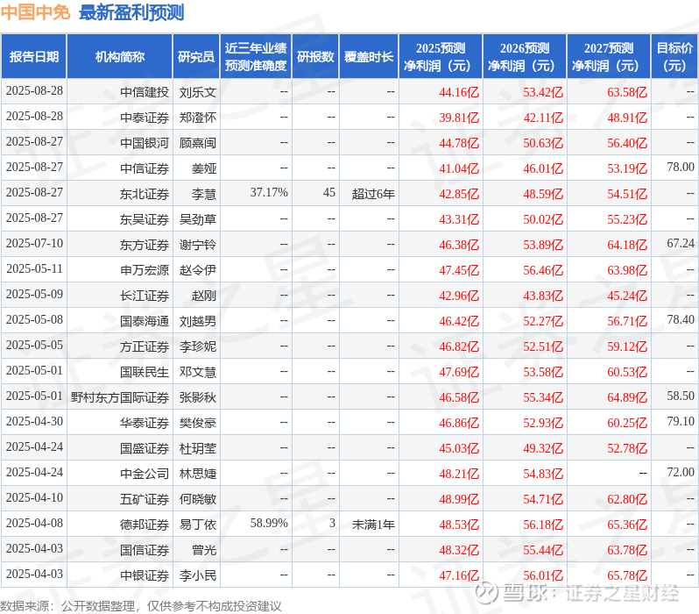Screen dimensions: 699x614
Task: Click the 64.89亿 forecast value
Action: [x=627, y=398]
